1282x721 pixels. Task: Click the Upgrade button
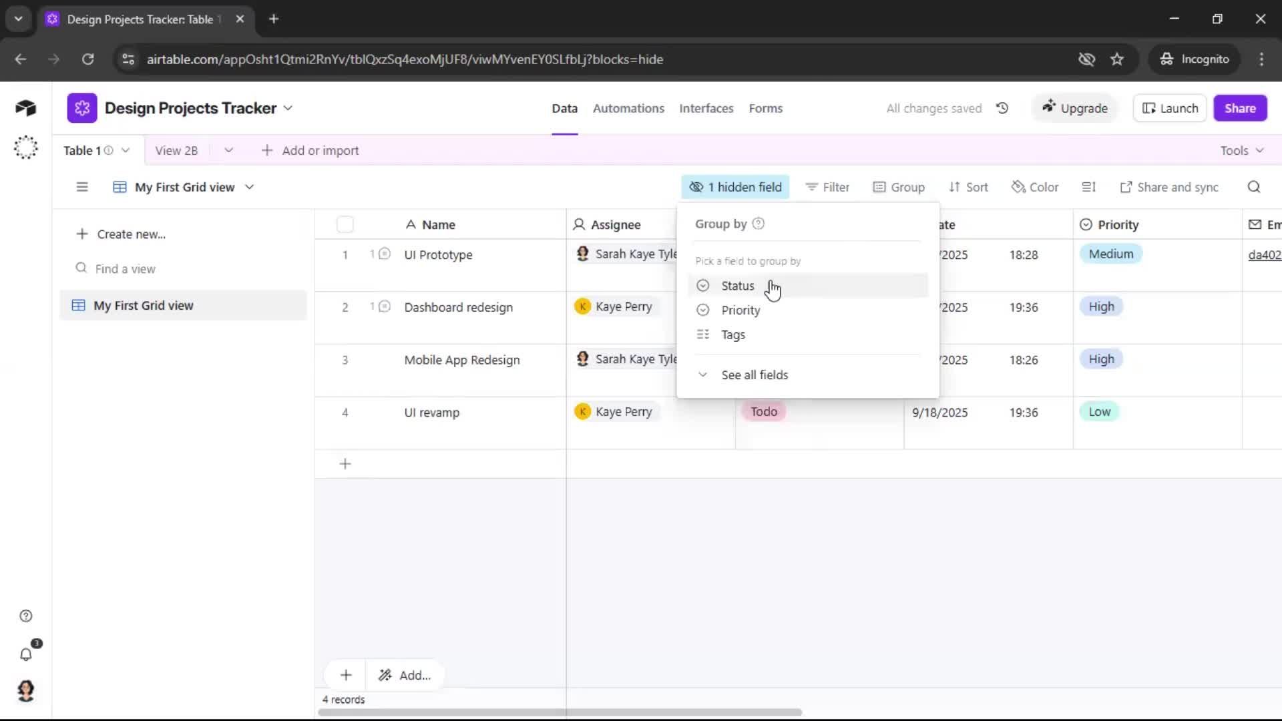coord(1074,108)
